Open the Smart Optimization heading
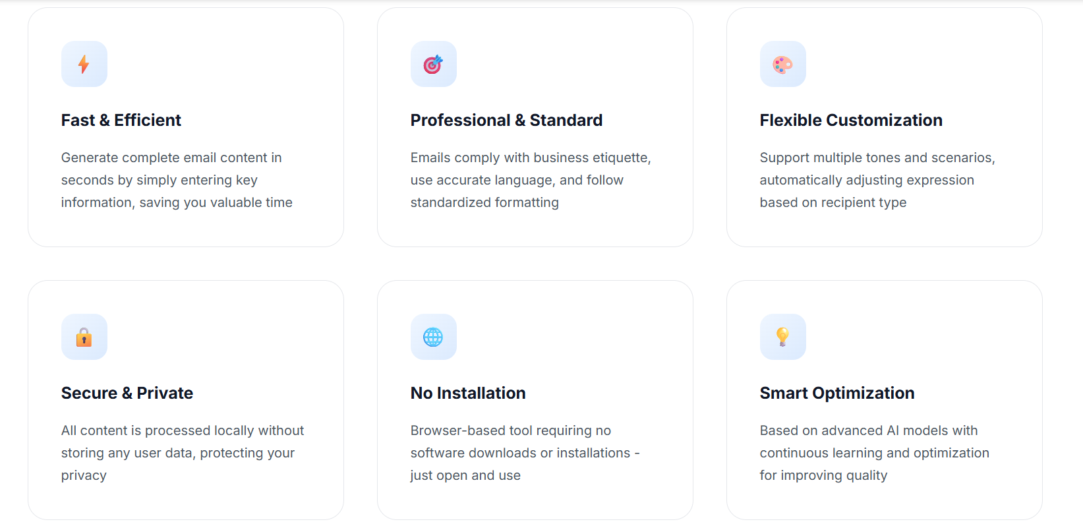Screen dimensions: 1083x524 click(x=837, y=393)
